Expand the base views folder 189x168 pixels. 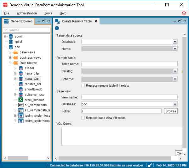(x=10, y=52)
